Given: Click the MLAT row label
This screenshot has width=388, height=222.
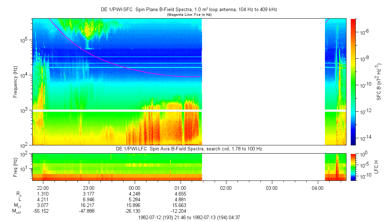Looking at the screenshot, I should click(17, 211).
